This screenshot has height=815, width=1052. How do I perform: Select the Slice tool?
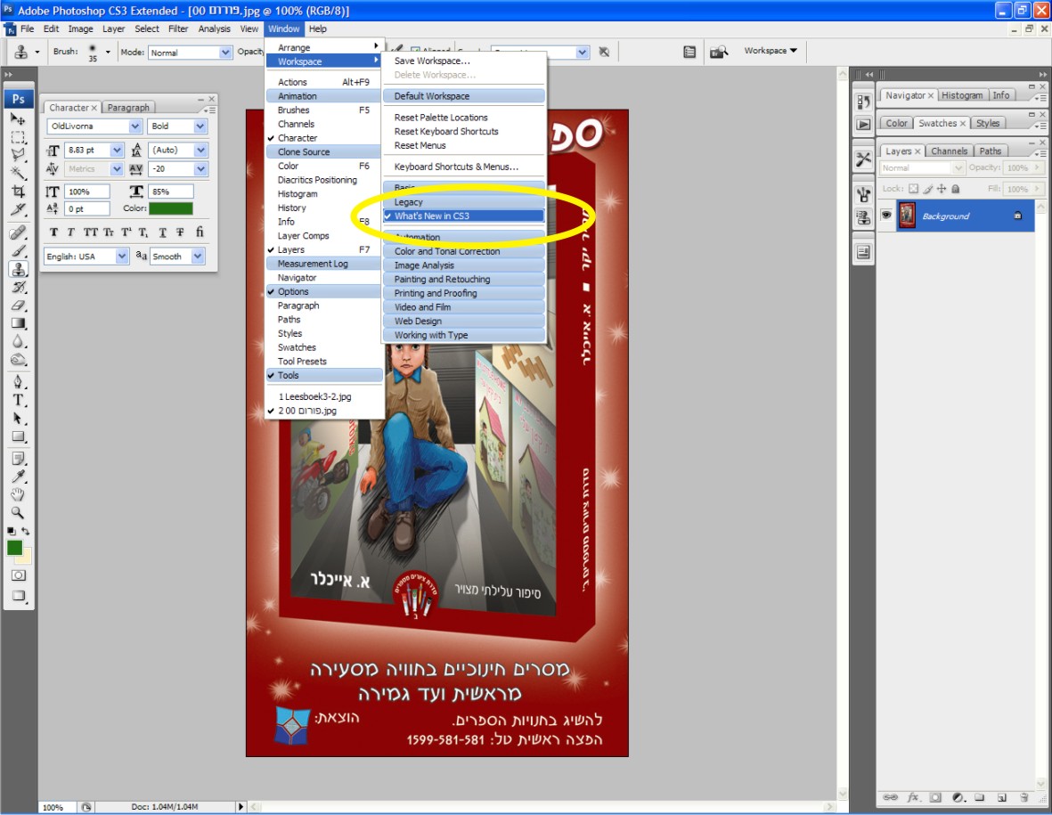[x=18, y=209]
